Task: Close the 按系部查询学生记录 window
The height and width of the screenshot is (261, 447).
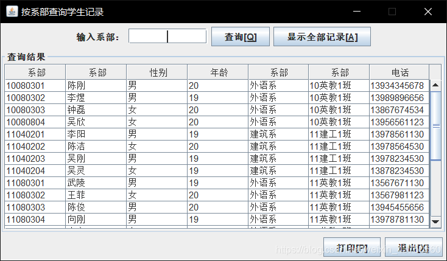Action: click(428, 12)
